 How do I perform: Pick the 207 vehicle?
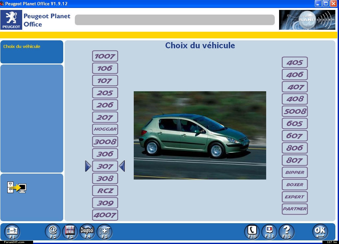[105, 117]
